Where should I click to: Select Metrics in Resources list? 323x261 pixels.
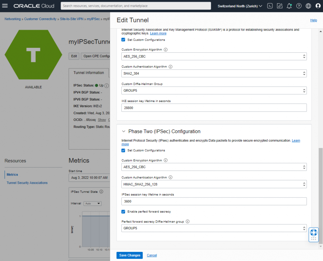12,175
